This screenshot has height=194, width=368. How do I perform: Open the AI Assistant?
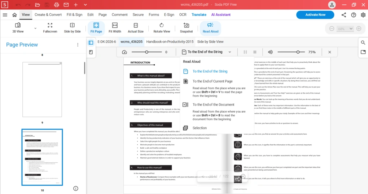[221, 14]
